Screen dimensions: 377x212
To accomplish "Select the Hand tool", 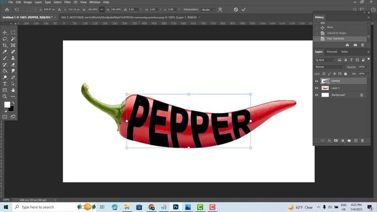I will [13, 90].
